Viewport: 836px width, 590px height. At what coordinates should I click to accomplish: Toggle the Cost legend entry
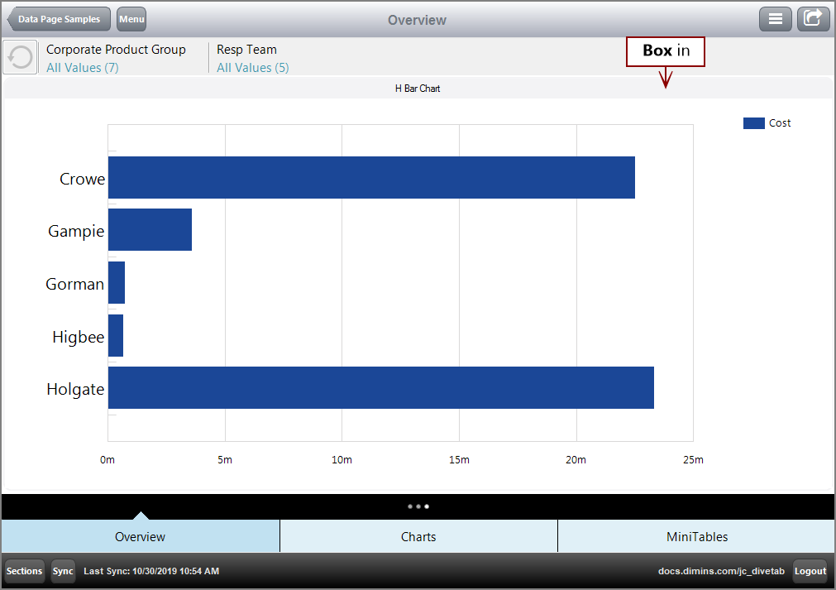tap(767, 122)
